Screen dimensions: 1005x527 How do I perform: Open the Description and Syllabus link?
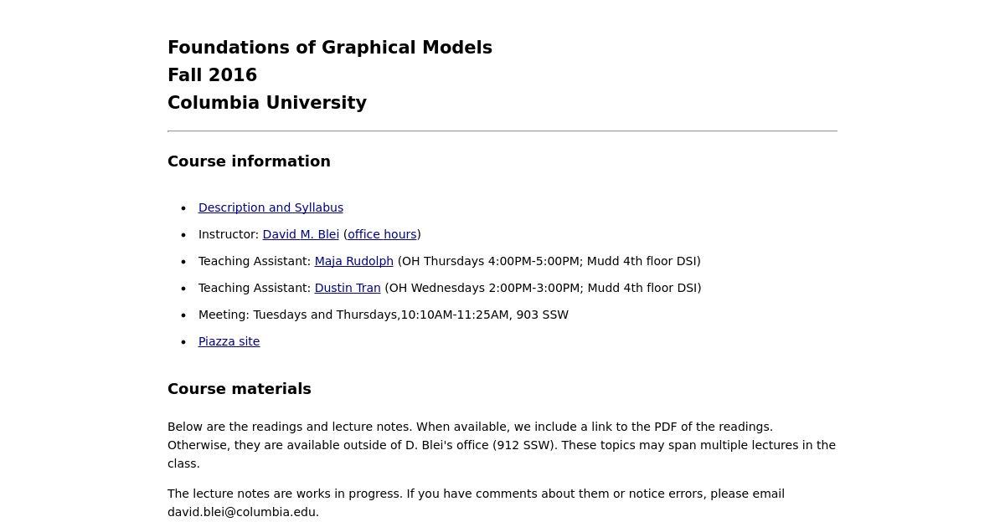coord(271,207)
